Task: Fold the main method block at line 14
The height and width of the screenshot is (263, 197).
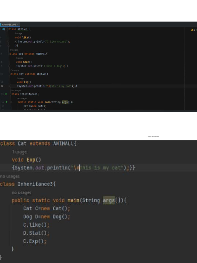Action: (11, 102)
